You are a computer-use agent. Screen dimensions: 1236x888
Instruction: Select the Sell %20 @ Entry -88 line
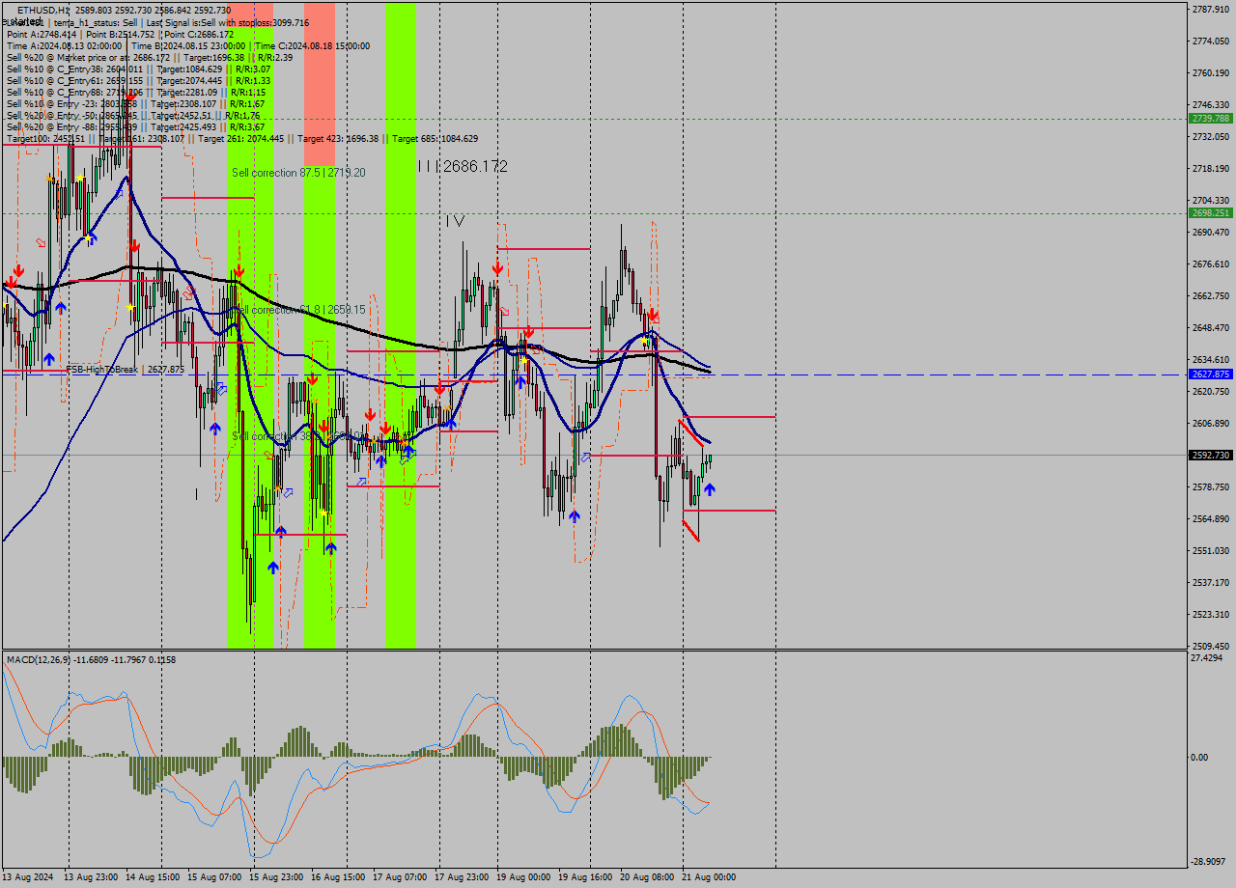(135, 126)
